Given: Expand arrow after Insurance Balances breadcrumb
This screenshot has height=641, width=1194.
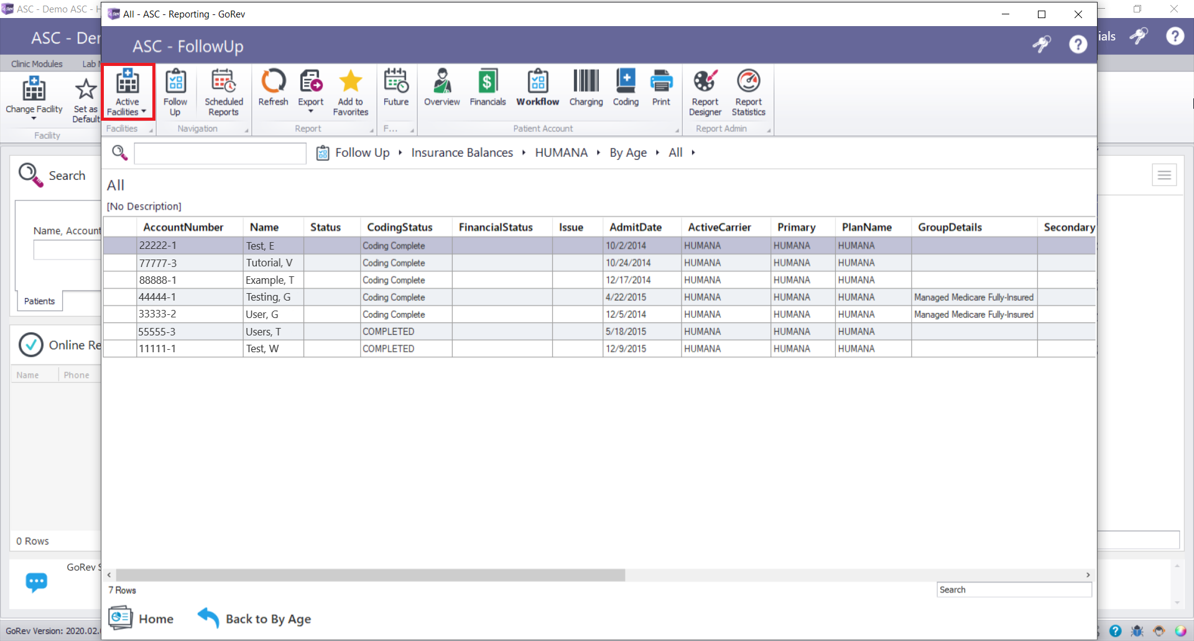Looking at the screenshot, I should click(524, 152).
